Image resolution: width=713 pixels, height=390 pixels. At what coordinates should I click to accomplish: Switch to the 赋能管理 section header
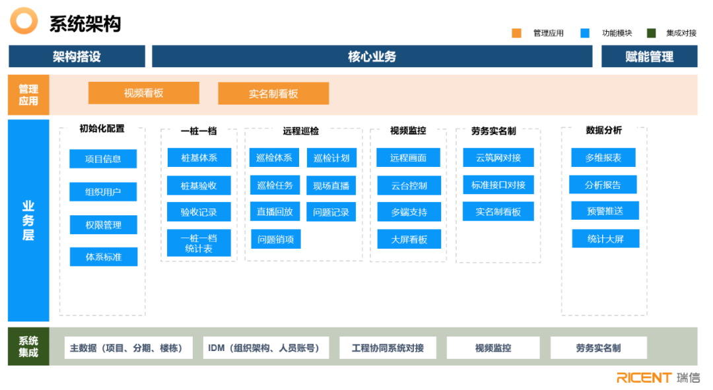click(x=649, y=56)
